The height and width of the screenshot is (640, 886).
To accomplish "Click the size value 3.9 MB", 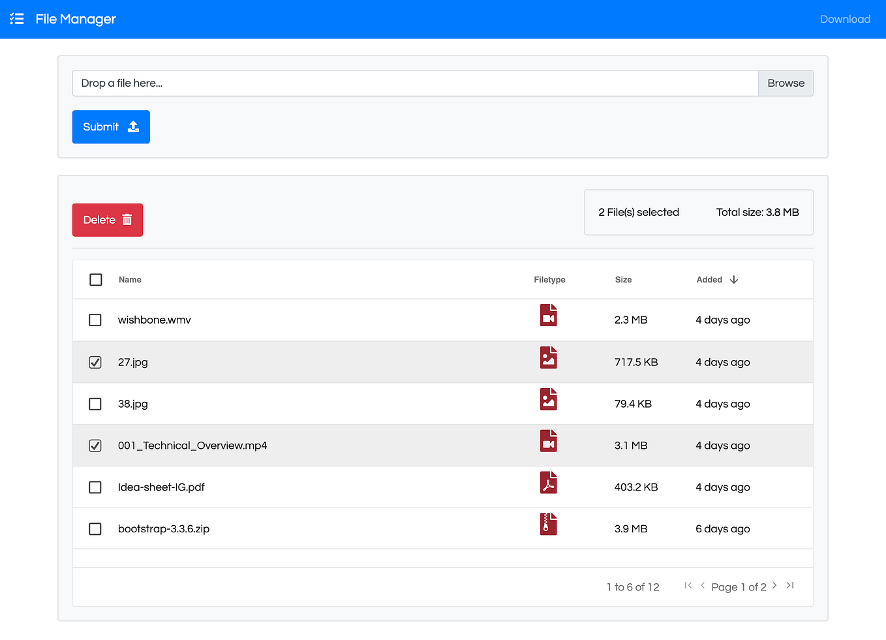I will tap(631, 529).
